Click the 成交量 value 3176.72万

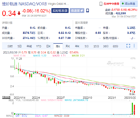29,33
